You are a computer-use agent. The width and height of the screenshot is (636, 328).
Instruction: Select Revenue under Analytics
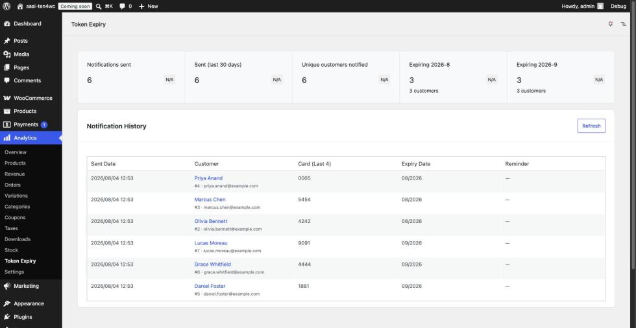[x=14, y=174]
